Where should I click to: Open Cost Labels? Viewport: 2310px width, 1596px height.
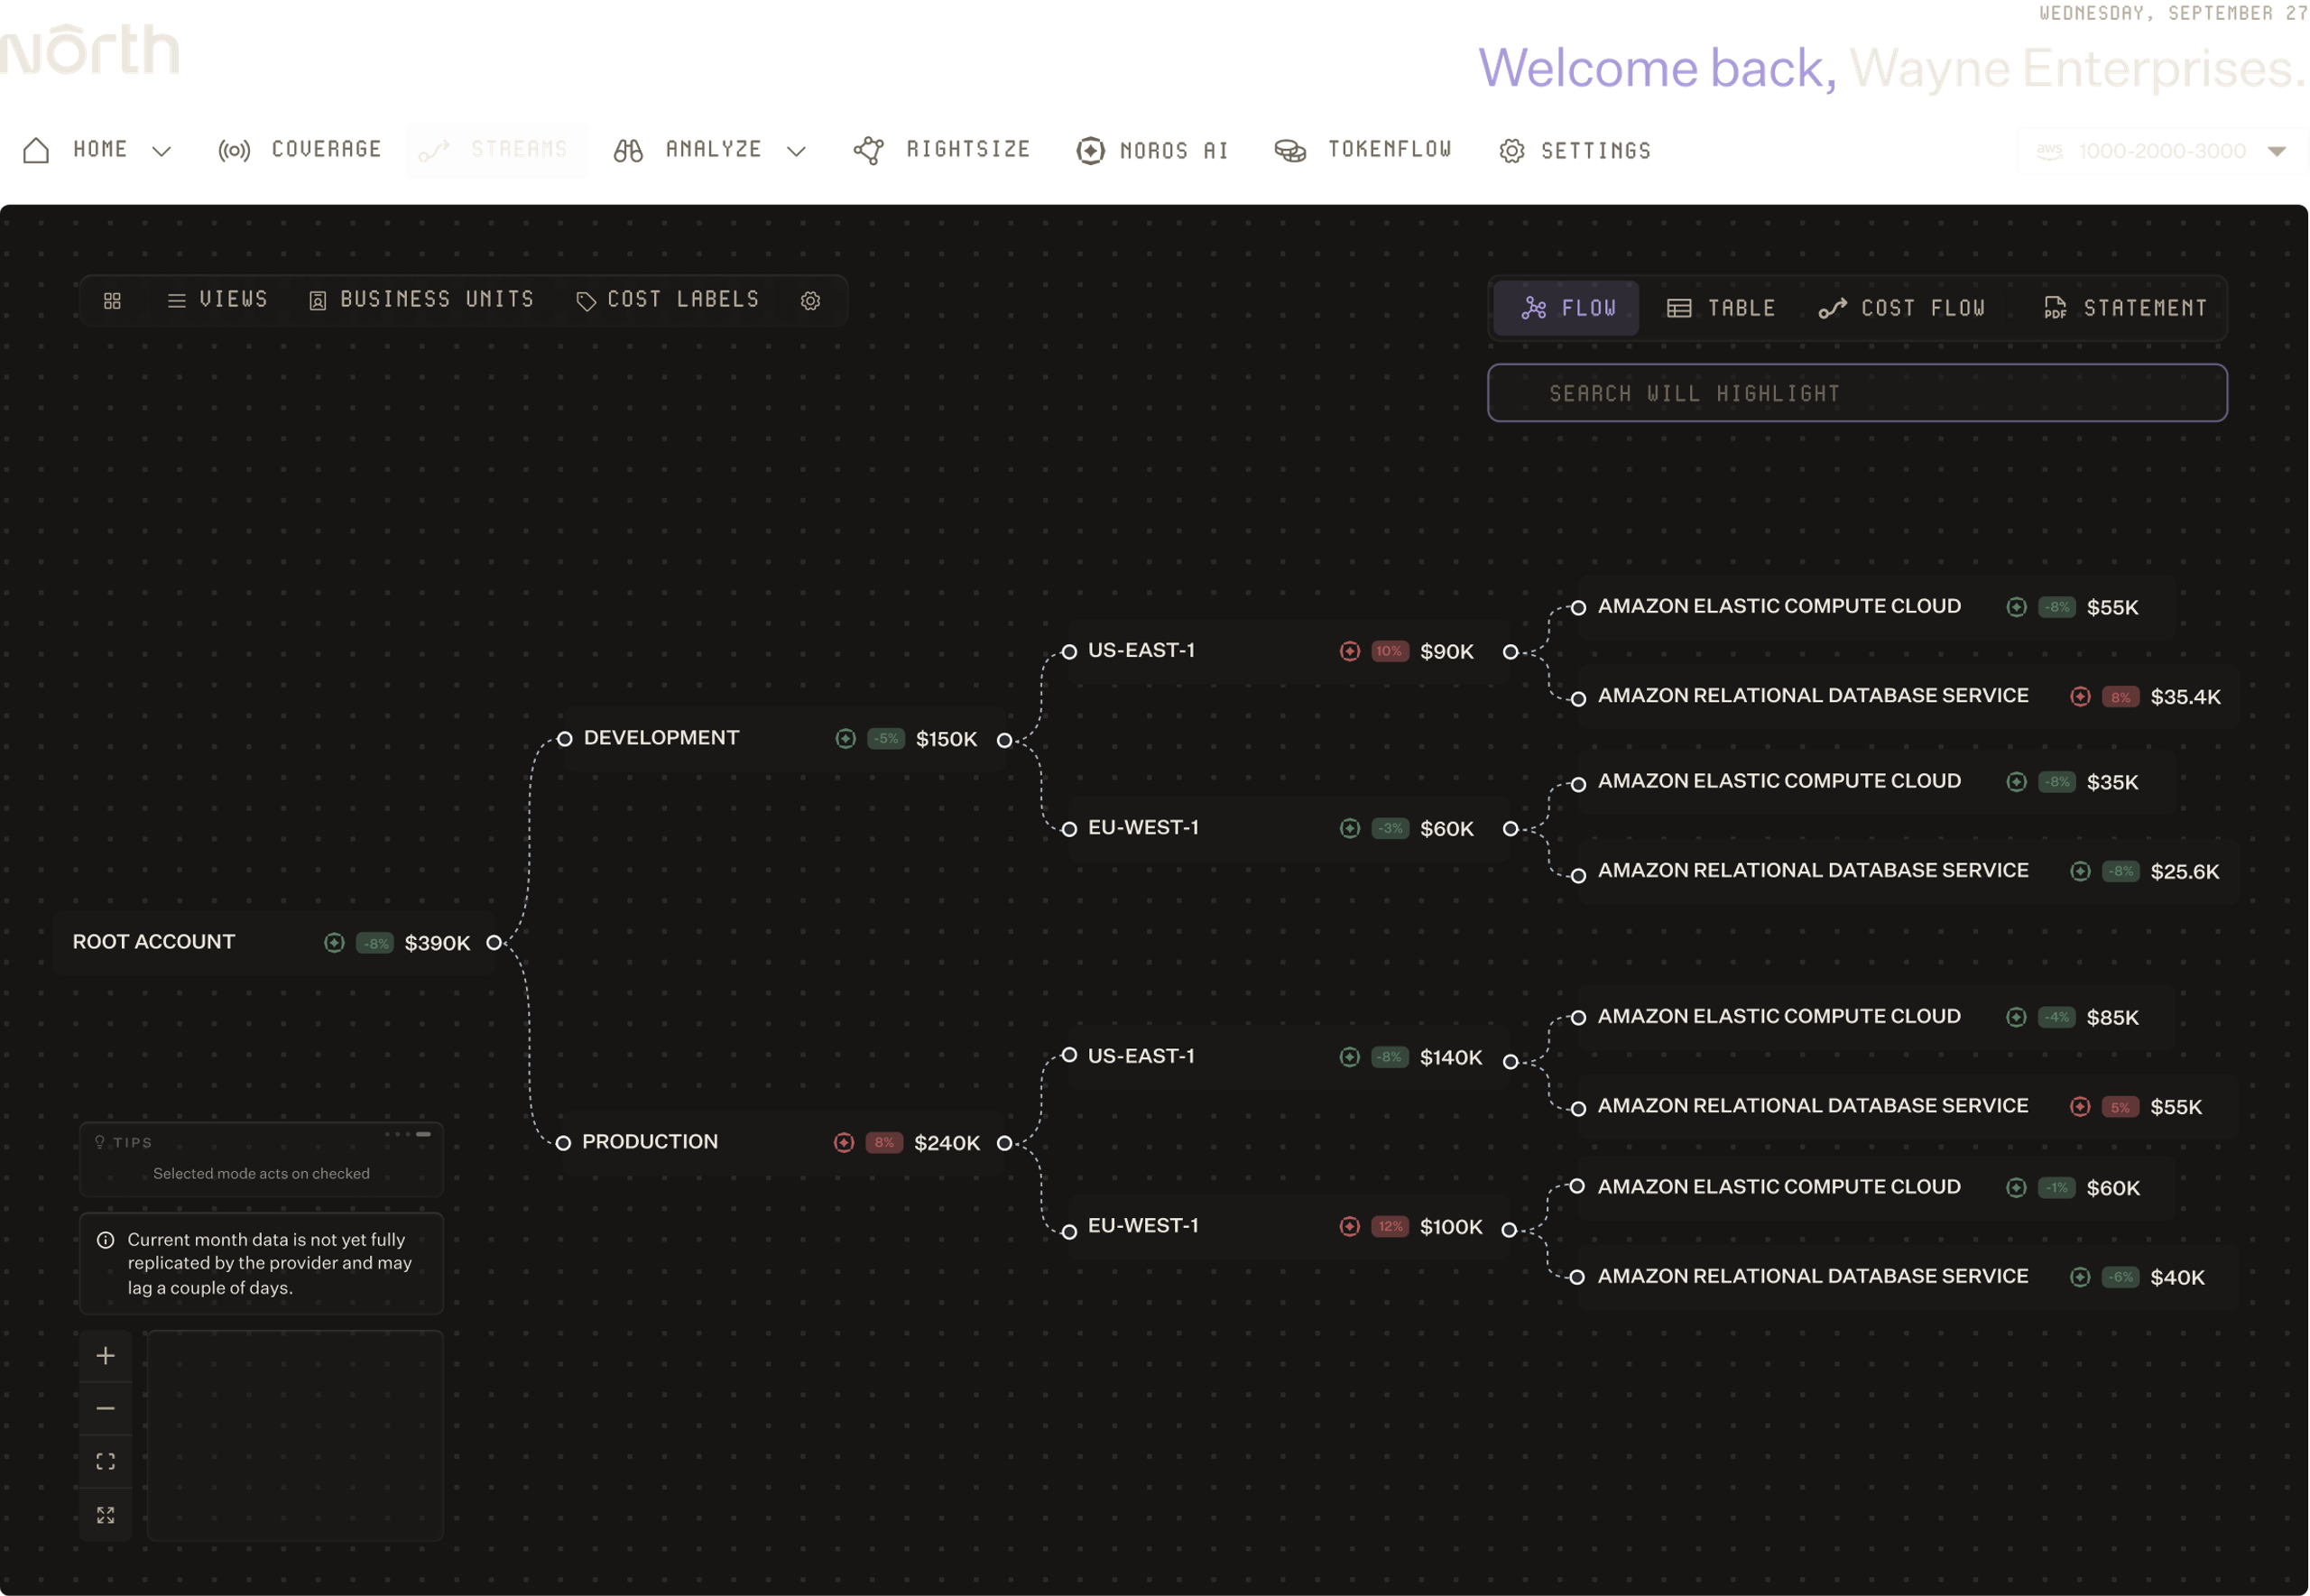pos(668,300)
